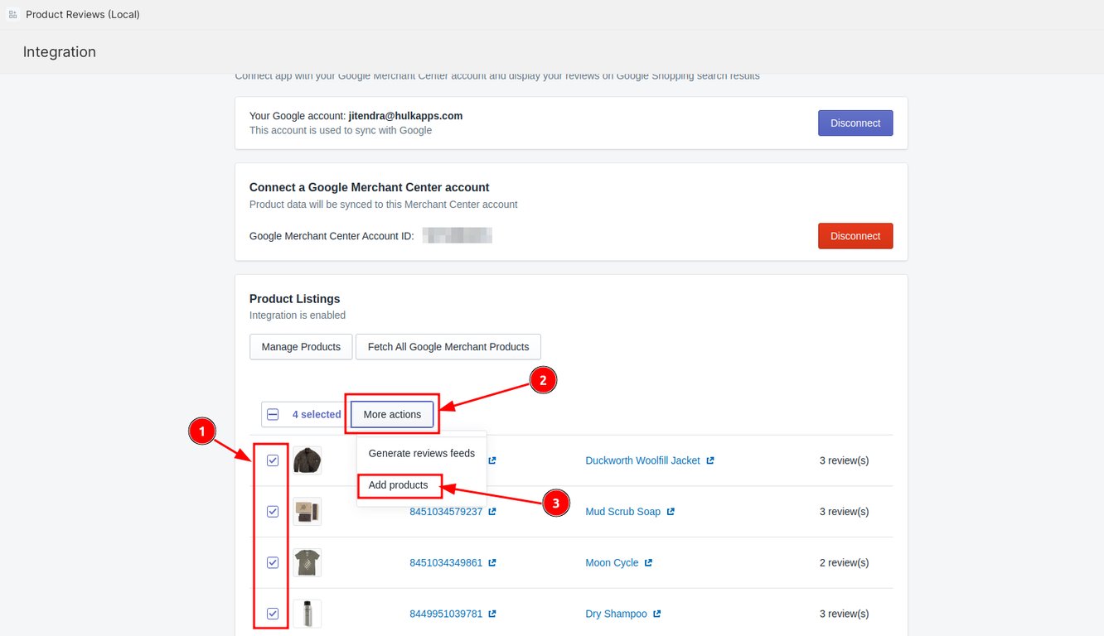Open external link icon after ID 8451034349861

(492, 563)
